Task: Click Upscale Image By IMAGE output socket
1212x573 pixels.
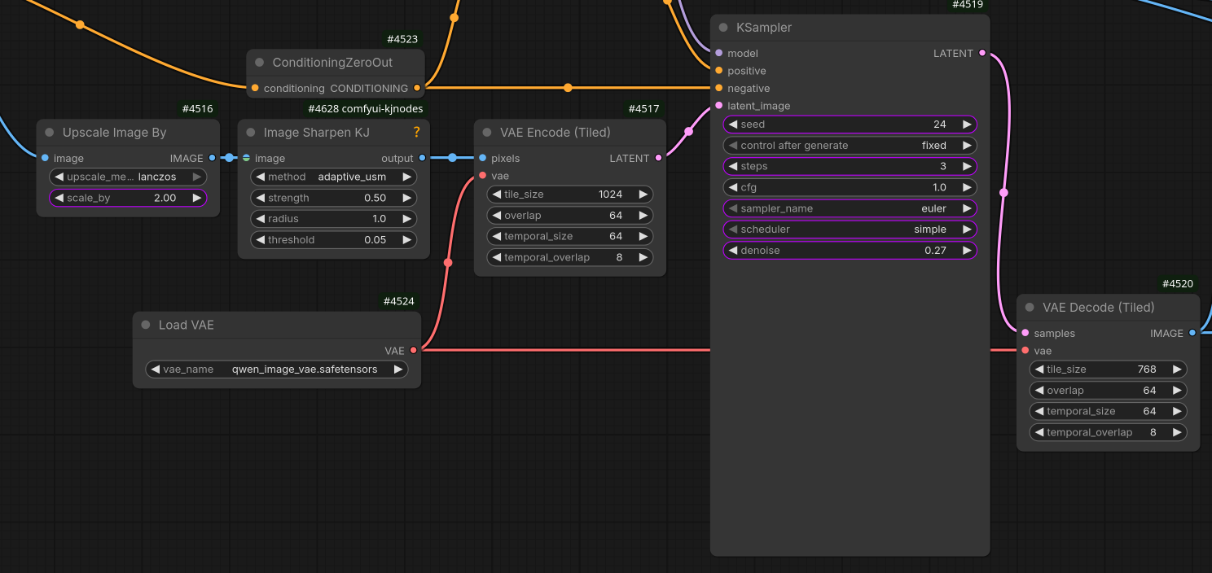Action: (x=212, y=158)
